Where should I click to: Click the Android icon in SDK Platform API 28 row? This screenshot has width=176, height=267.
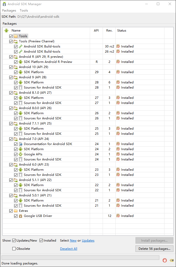pos(21,82)
